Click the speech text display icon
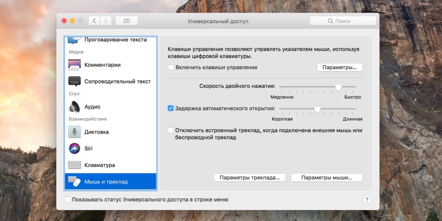 (75, 40)
